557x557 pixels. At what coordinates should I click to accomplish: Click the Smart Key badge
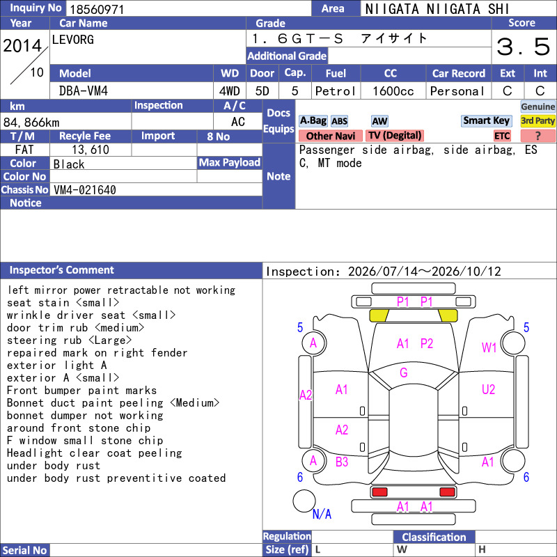pos(486,120)
